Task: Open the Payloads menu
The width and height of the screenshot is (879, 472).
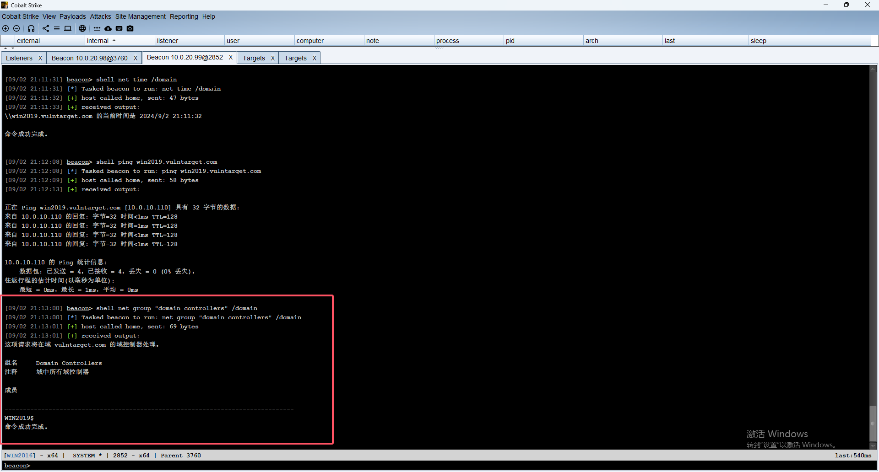Action: pos(72,16)
